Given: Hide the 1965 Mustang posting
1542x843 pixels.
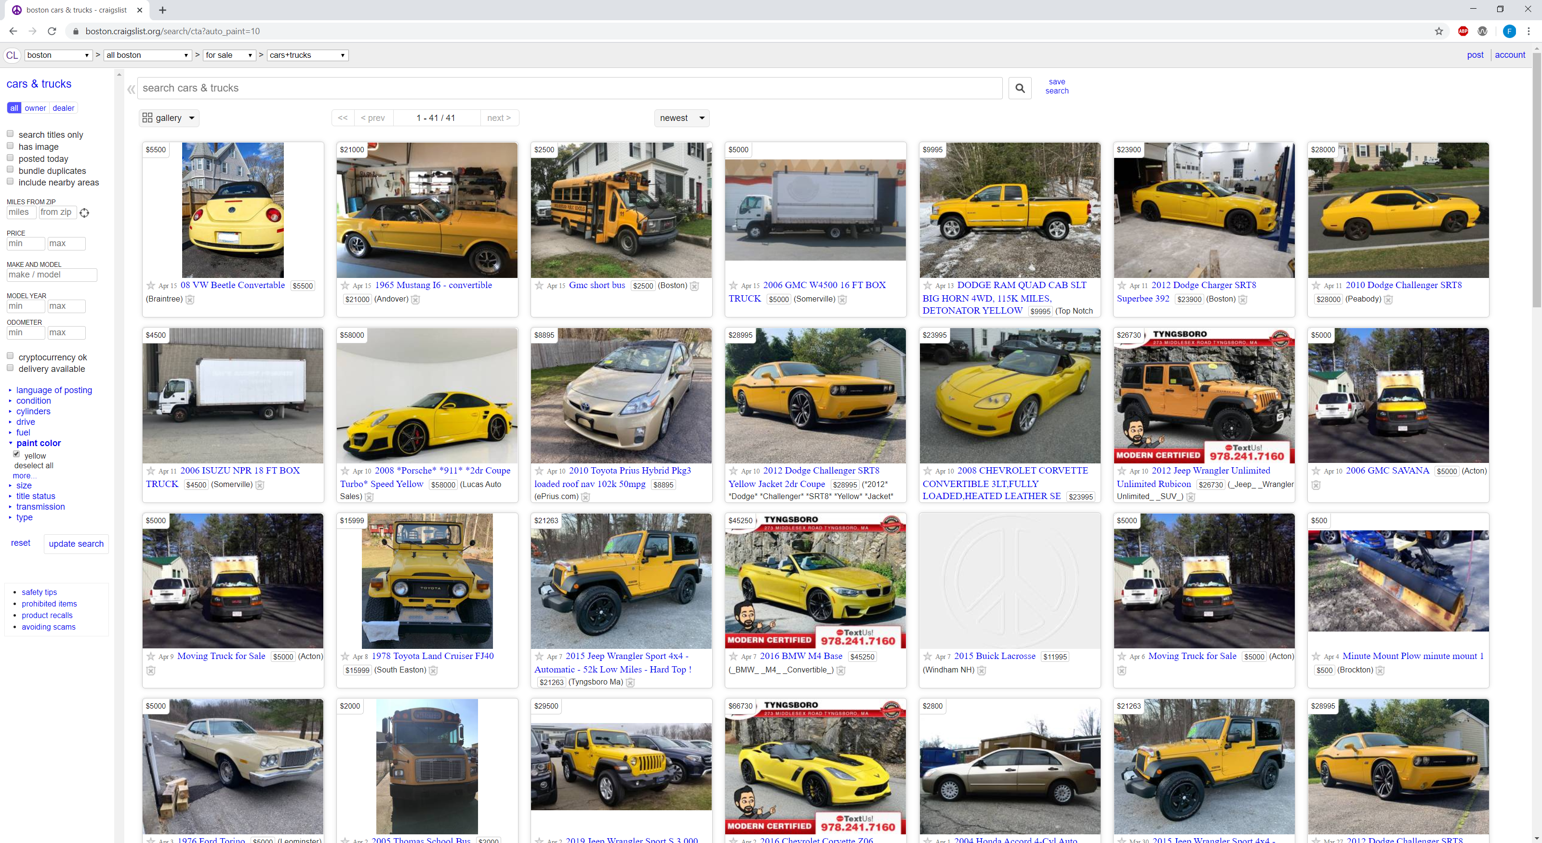Looking at the screenshot, I should pyautogui.click(x=415, y=299).
